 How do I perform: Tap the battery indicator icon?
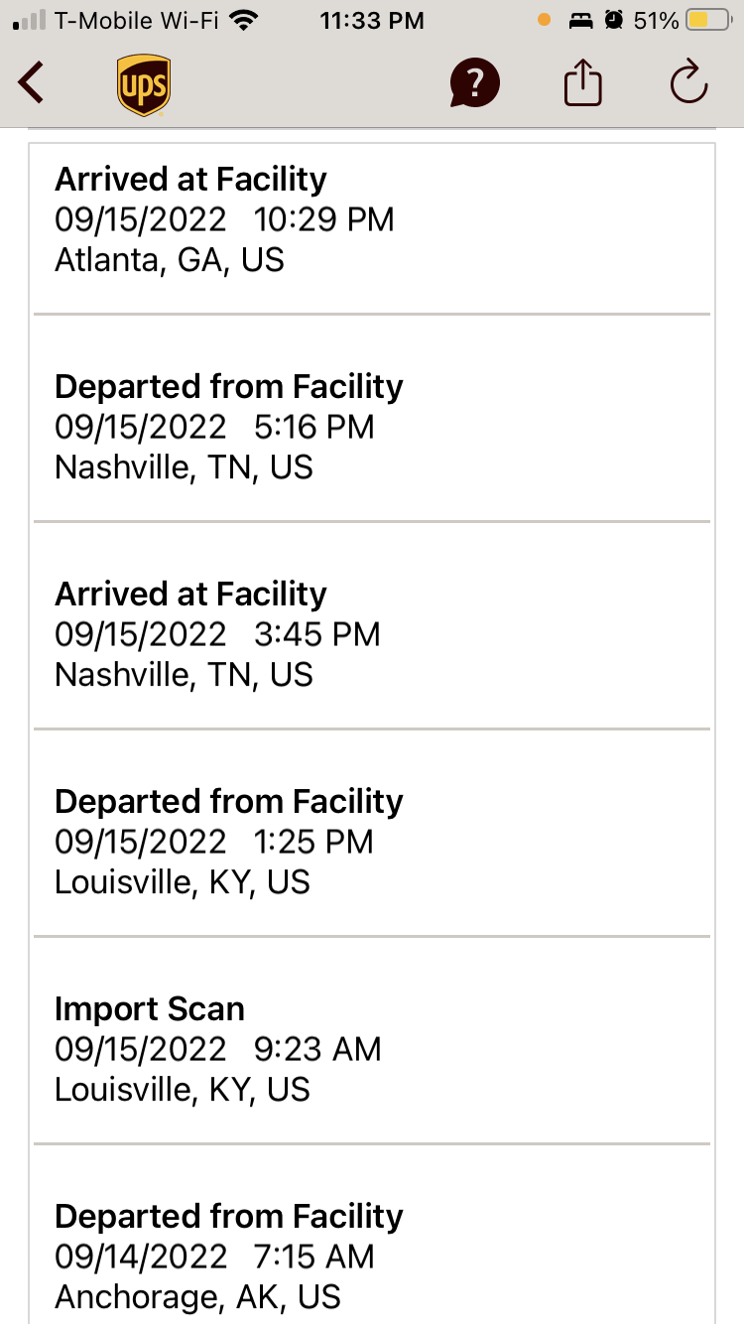[709, 20]
